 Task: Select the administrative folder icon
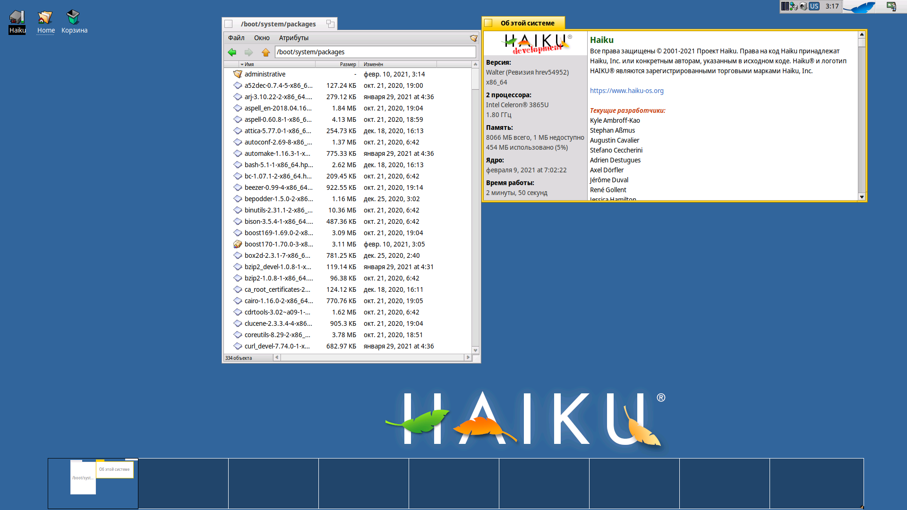point(238,74)
